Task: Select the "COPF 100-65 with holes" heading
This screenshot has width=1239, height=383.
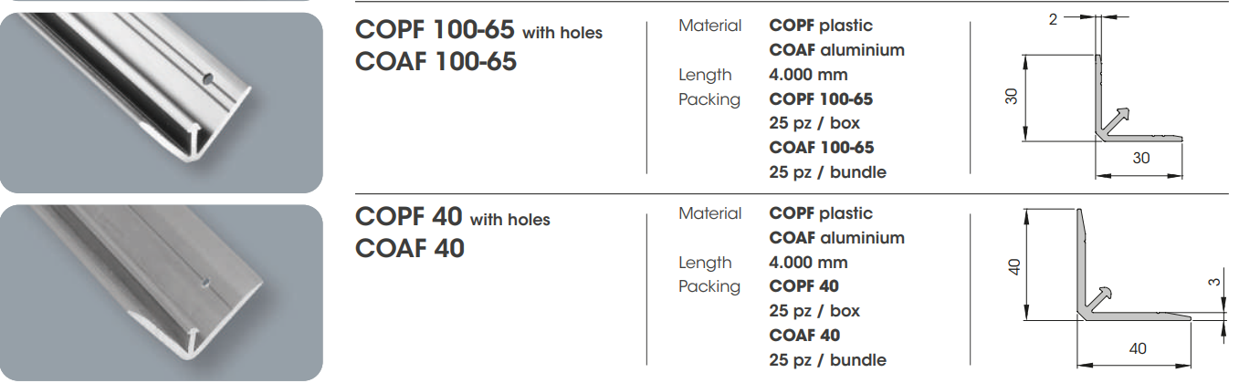Action: coord(478,32)
